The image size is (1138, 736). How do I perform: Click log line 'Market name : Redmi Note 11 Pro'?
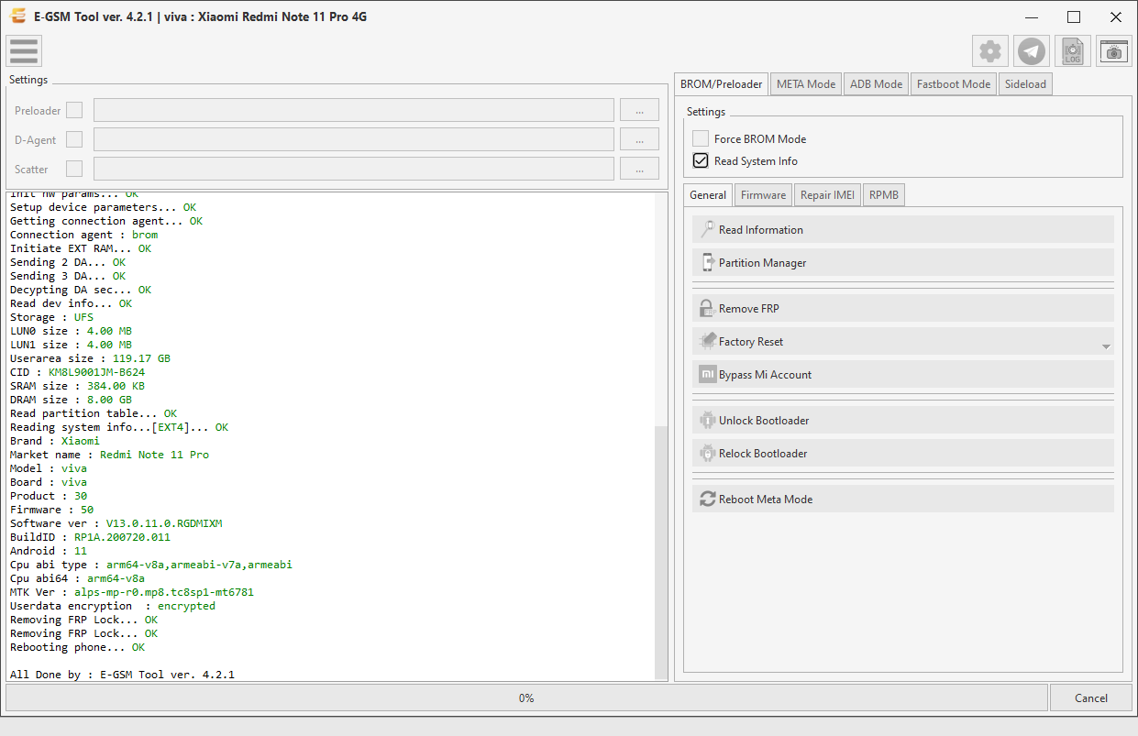point(110,455)
